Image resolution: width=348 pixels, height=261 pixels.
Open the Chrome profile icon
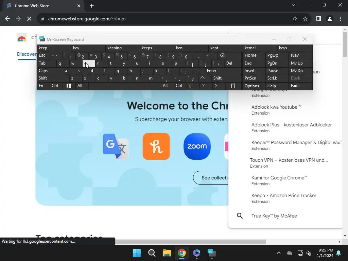pyautogui.click(x=330, y=19)
